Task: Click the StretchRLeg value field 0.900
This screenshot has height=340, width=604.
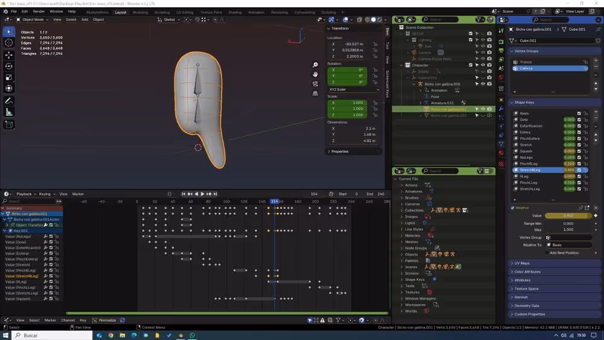Action: [570, 170]
